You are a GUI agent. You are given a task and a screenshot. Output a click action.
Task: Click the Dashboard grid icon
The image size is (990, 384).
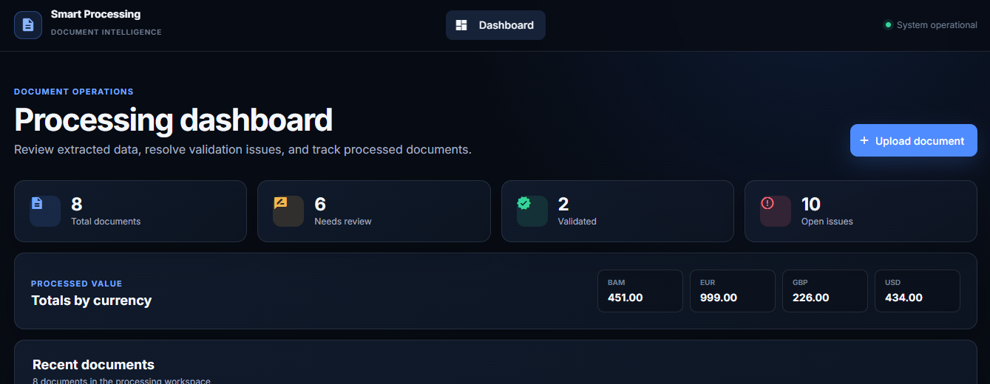click(461, 25)
